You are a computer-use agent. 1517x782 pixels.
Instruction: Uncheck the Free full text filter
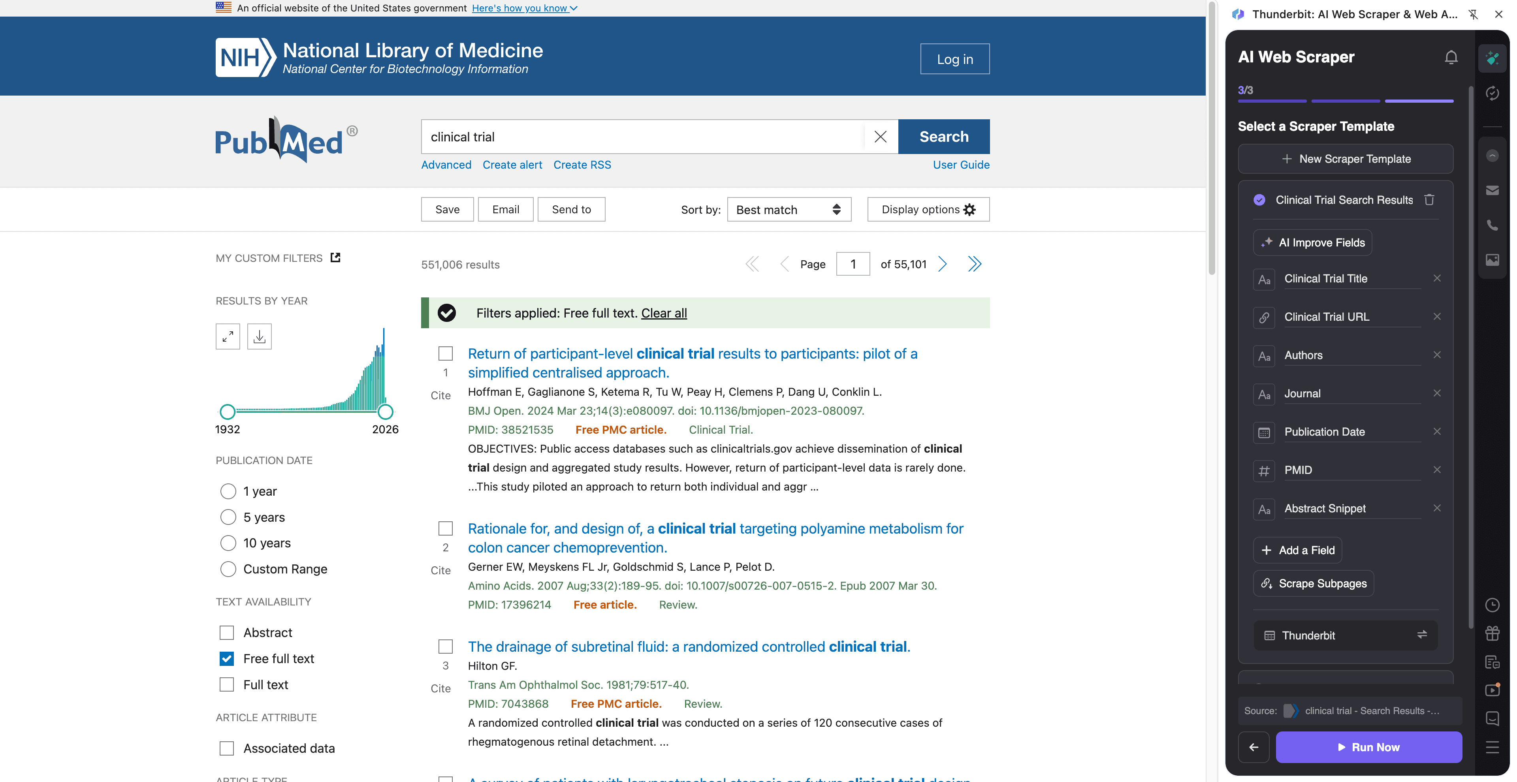click(x=226, y=658)
